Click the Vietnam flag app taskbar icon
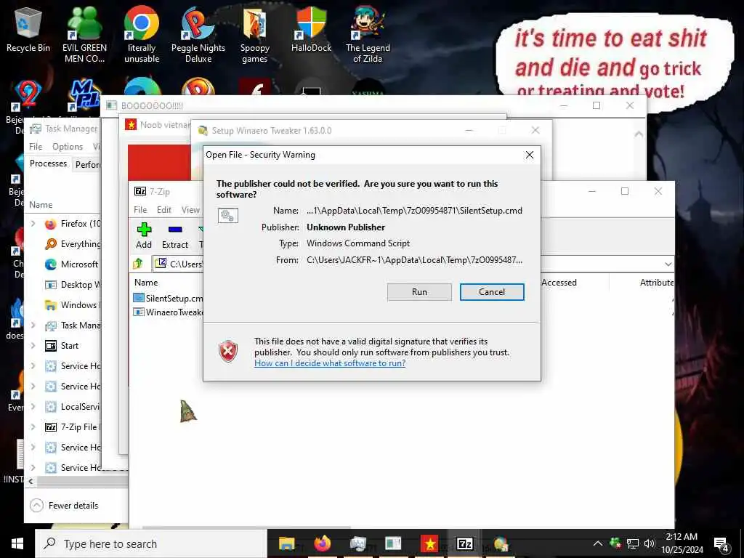Screen dimensions: 744x558 [x=429, y=543]
